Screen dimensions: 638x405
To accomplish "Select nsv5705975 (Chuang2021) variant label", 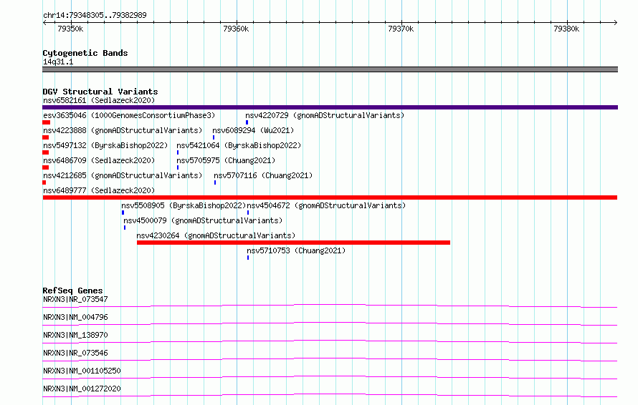I will coord(226,160).
